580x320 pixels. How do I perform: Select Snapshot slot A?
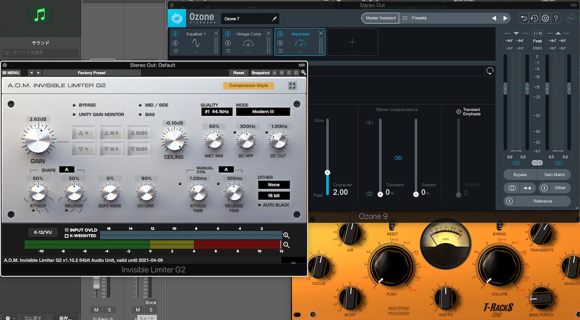click(x=274, y=73)
